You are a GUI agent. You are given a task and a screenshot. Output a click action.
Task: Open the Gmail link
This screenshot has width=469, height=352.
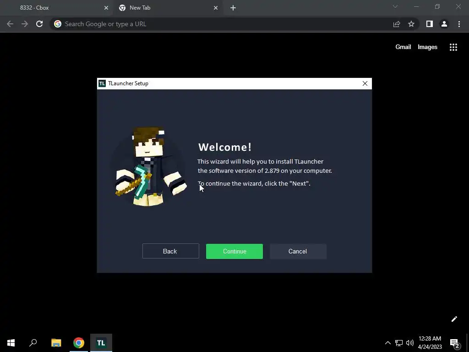tap(403, 47)
